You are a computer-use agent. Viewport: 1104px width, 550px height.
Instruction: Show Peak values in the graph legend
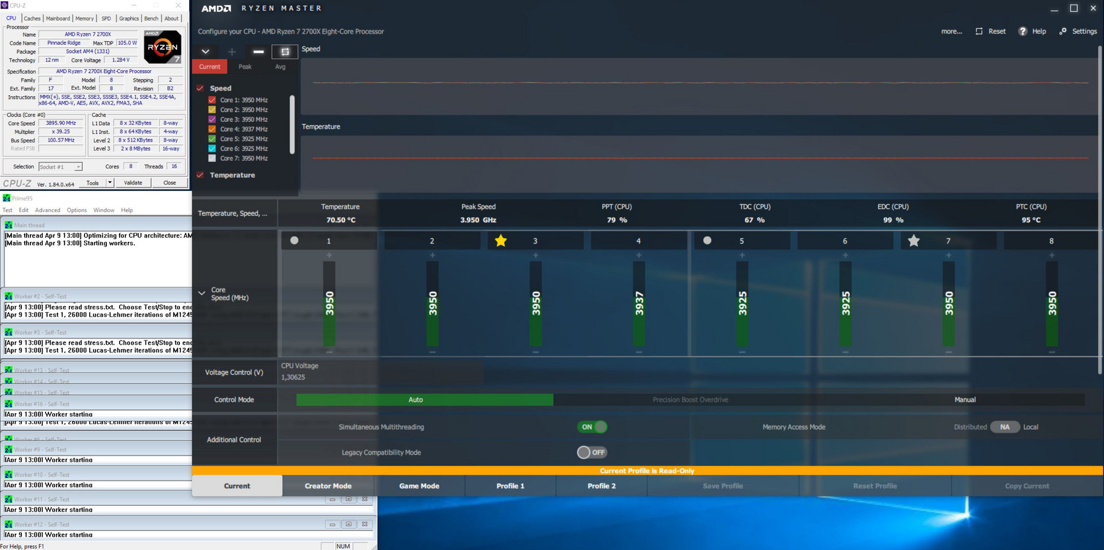tap(245, 67)
